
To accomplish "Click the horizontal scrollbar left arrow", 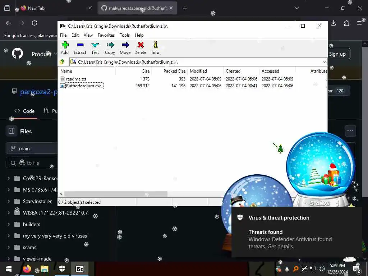I will tap(61, 194).
